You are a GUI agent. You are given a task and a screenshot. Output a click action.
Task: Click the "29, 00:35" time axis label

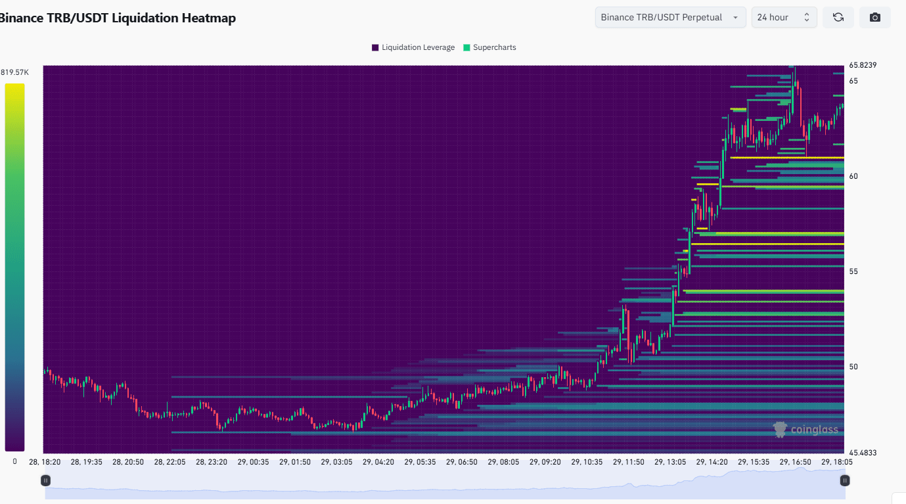click(x=253, y=462)
